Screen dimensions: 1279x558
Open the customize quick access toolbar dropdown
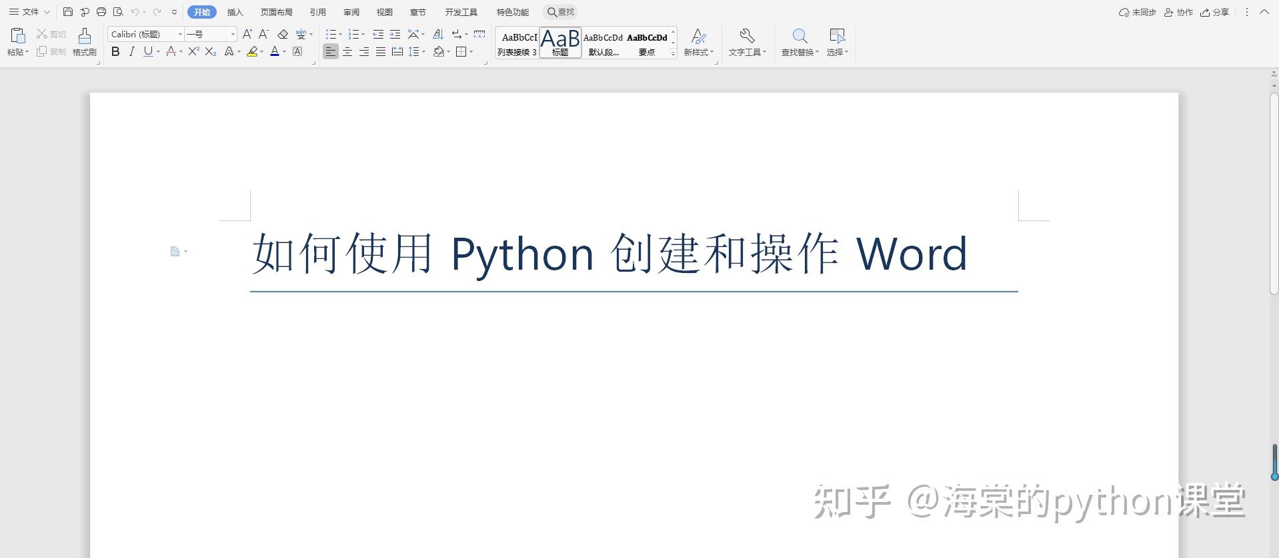click(x=175, y=12)
